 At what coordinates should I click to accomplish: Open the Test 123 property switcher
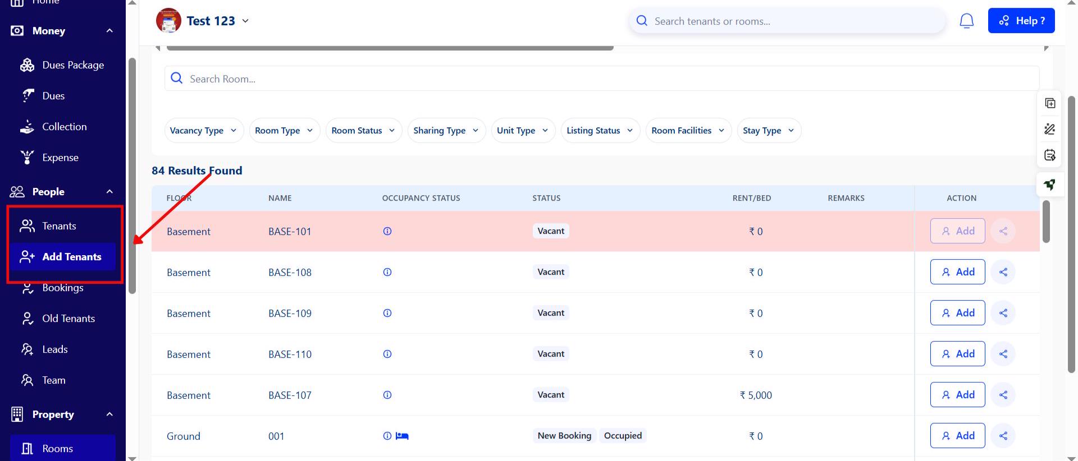coord(217,21)
